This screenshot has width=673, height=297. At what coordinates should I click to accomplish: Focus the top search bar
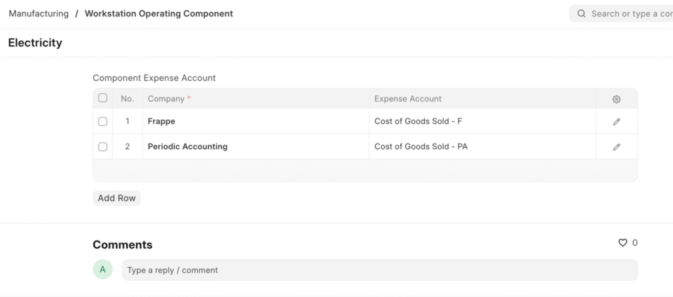628,14
